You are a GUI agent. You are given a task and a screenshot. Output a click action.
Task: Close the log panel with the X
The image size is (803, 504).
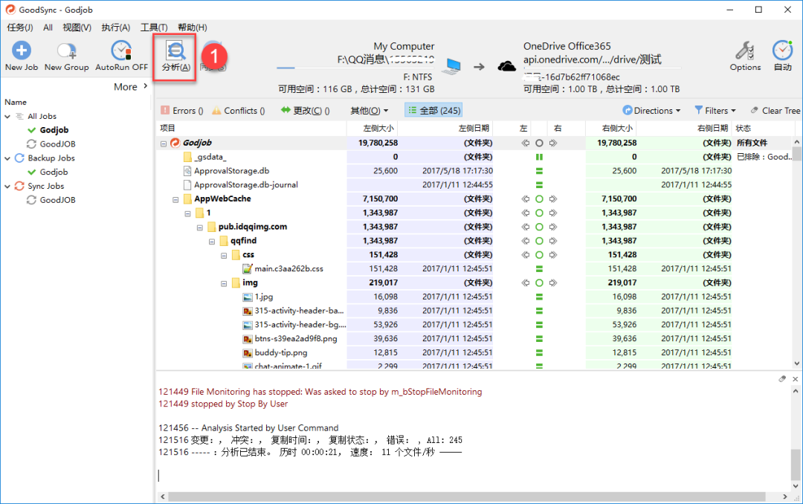click(795, 379)
